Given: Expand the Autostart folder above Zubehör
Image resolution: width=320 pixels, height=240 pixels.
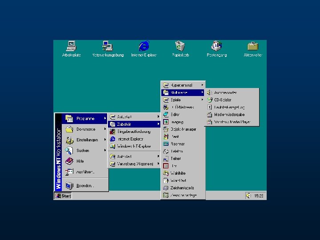Looking at the screenshot, I should pyautogui.click(x=134, y=117).
